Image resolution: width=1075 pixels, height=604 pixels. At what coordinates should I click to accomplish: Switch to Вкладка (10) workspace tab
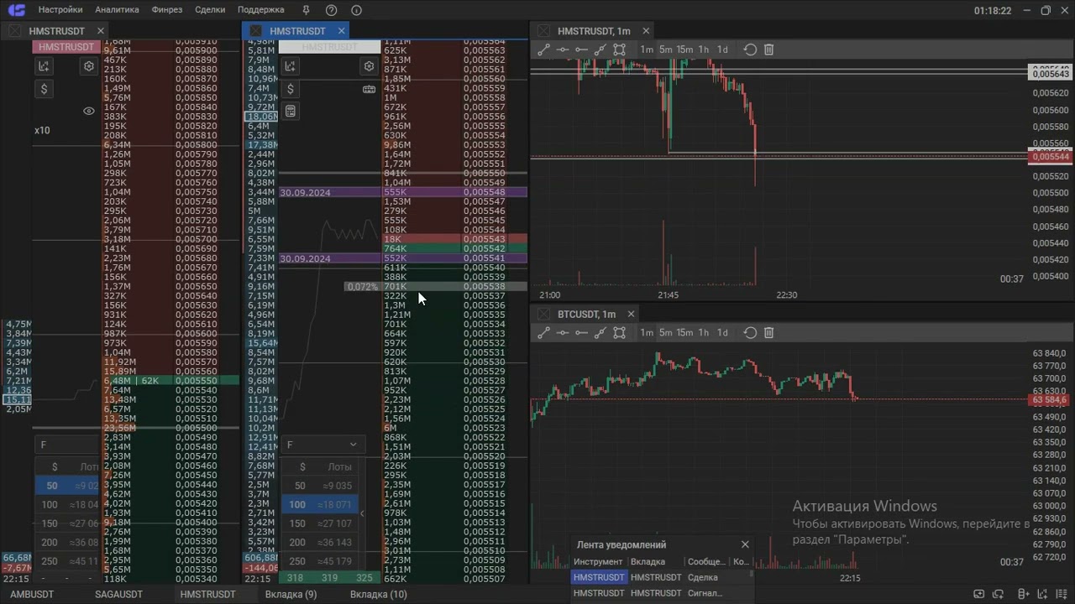pos(378,594)
